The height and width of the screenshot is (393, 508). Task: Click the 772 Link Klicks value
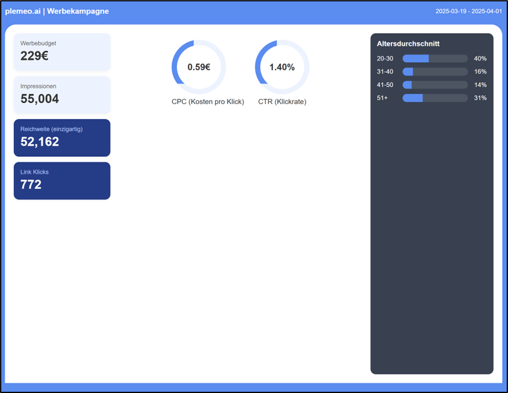[30, 184]
